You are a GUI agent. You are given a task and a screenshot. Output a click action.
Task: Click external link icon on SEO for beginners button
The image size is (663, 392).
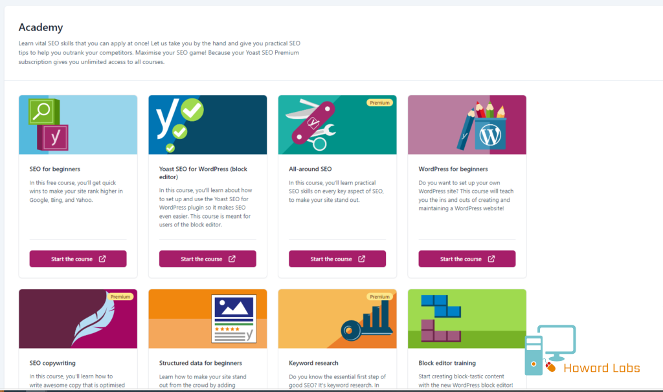point(102,259)
